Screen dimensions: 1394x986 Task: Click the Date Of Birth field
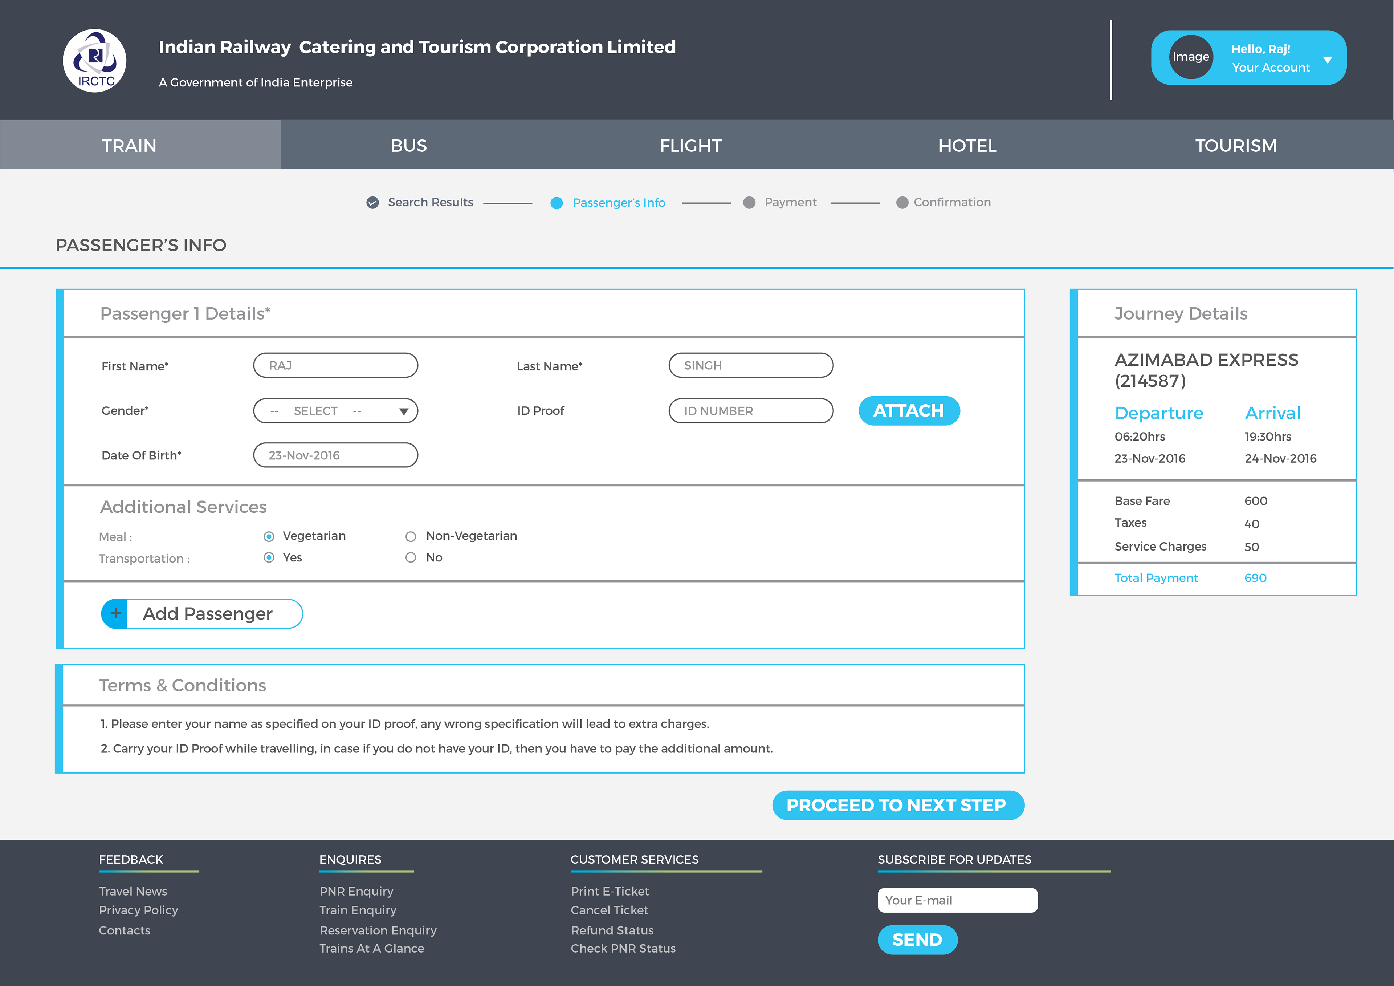pyautogui.click(x=336, y=455)
